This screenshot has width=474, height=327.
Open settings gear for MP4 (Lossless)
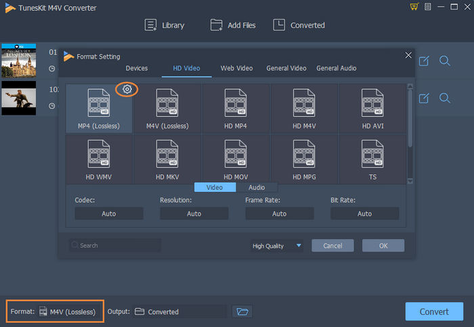point(127,89)
